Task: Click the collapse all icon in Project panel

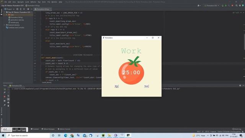Action: click(x=24, y=9)
